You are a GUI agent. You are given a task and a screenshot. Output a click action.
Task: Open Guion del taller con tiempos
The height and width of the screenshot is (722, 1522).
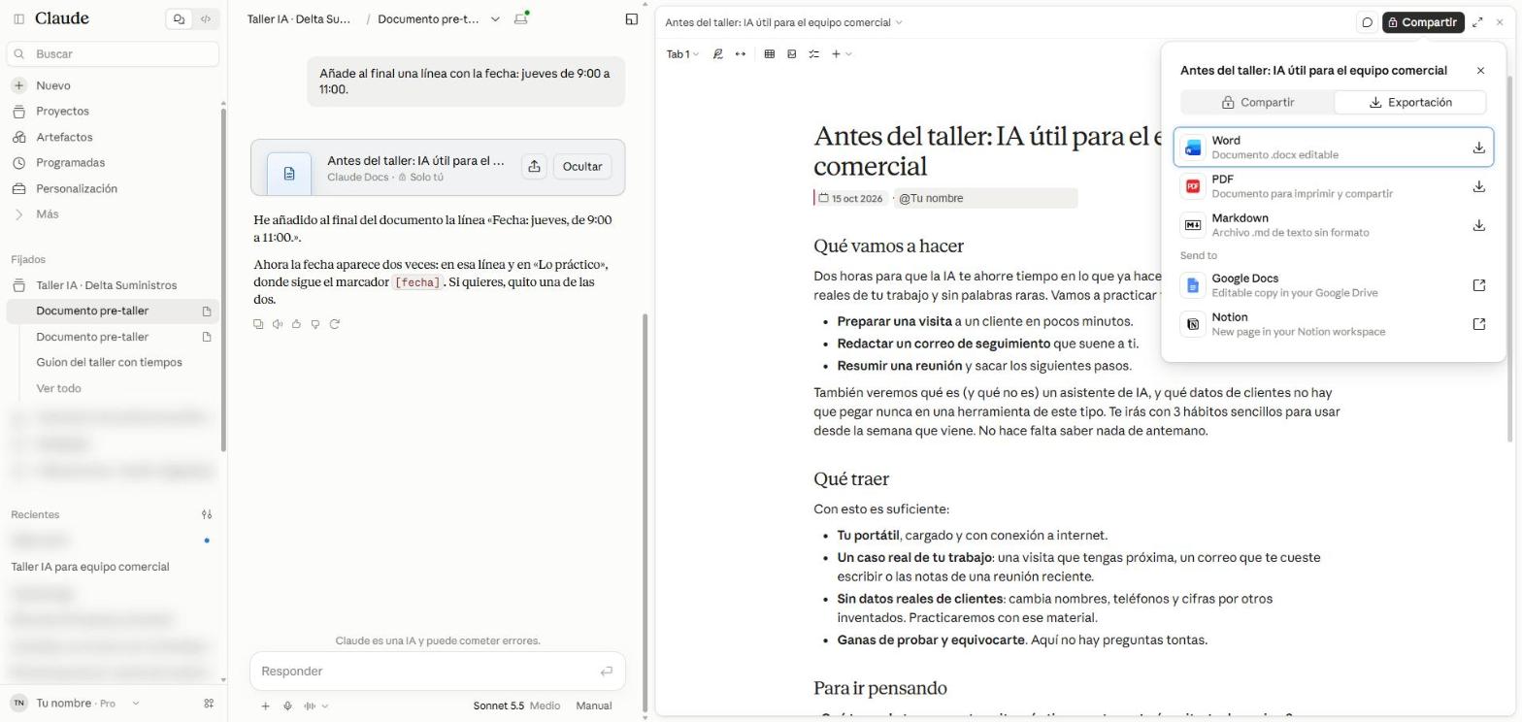coord(109,362)
